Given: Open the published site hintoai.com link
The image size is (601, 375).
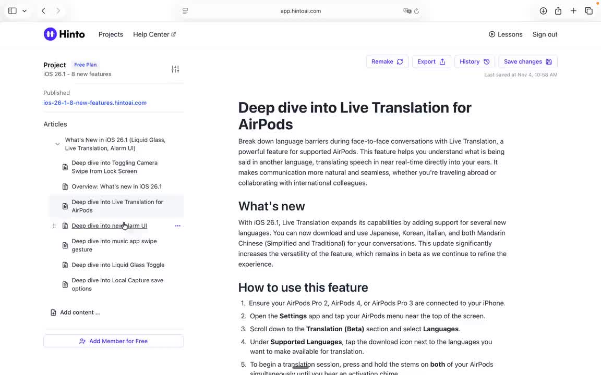Looking at the screenshot, I should coord(95,103).
